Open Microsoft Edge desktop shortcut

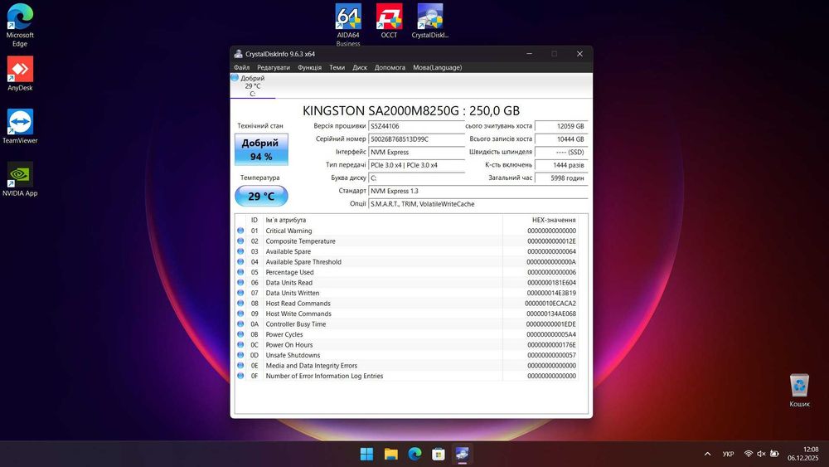(20, 25)
